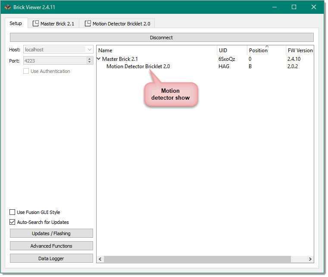Click the horizontal scrollbar in device list

click(197, 259)
